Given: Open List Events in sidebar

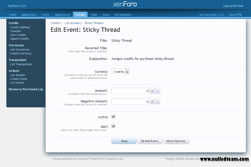Looking at the screenshot, I should [17, 83].
